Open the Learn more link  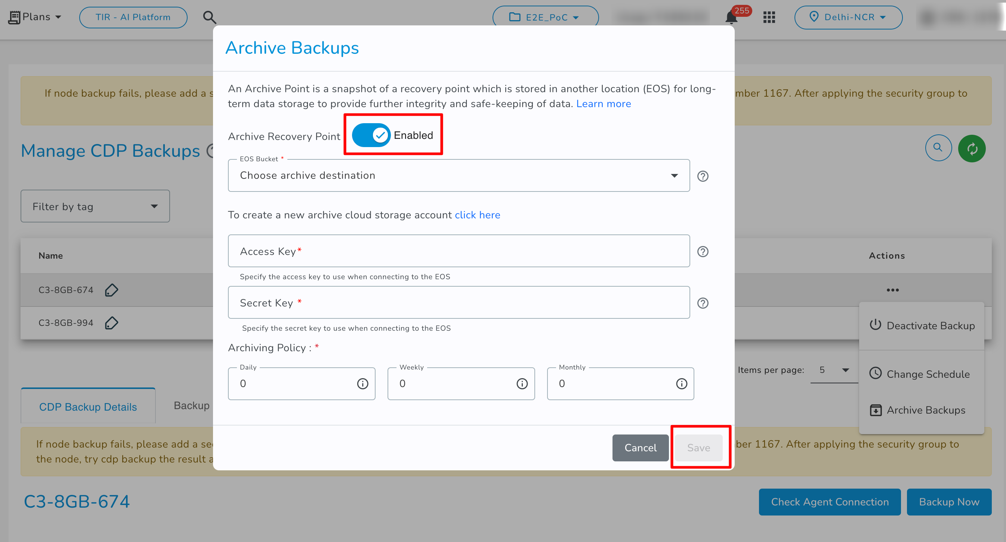604,103
